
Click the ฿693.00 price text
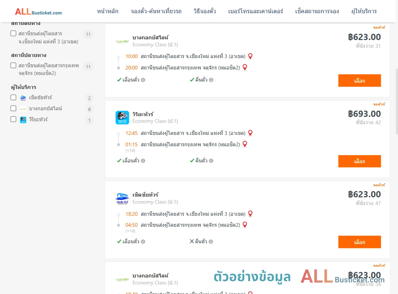point(364,114)
